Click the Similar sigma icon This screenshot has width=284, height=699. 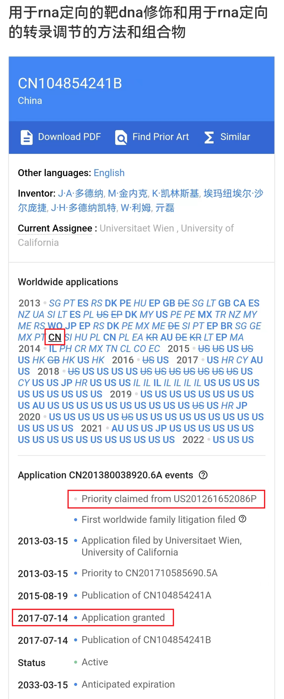209,137
